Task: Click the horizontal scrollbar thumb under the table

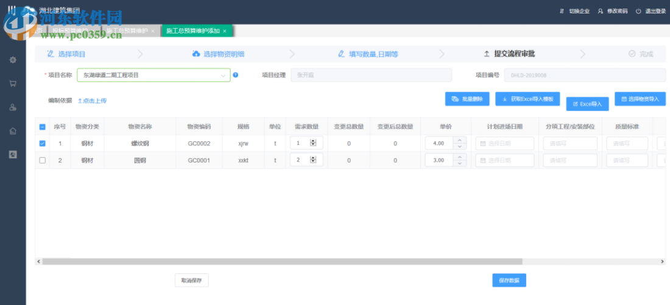Action: coord(282,261)
